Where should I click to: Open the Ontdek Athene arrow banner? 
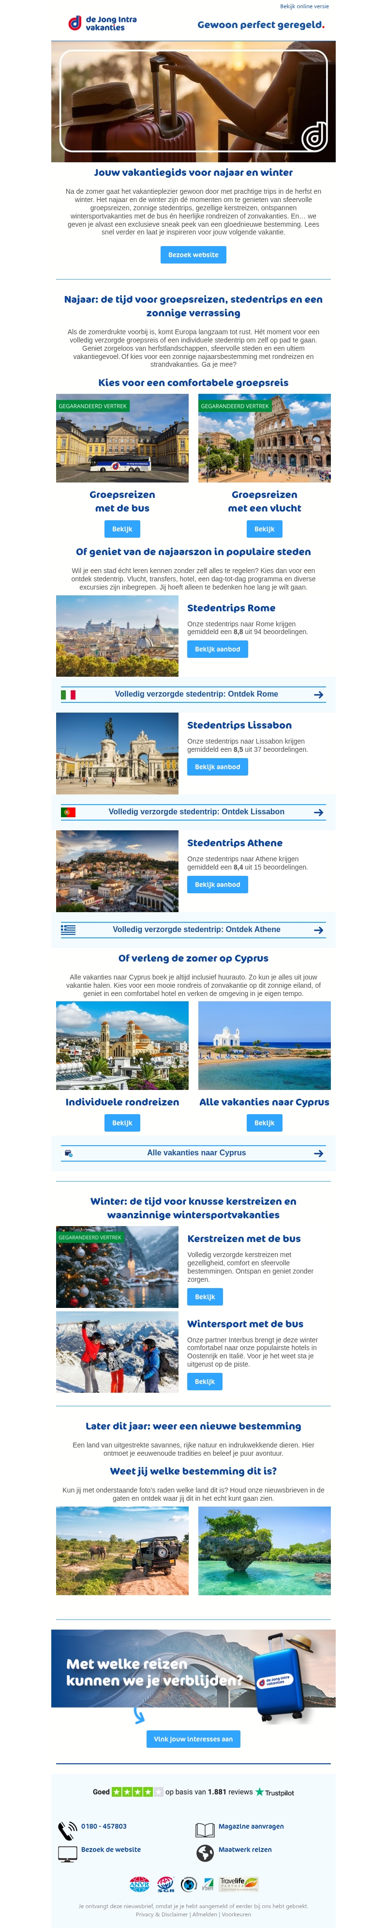[x=193, y=930]
